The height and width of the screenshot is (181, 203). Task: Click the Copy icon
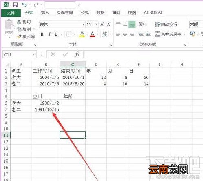tap(19, 29)
